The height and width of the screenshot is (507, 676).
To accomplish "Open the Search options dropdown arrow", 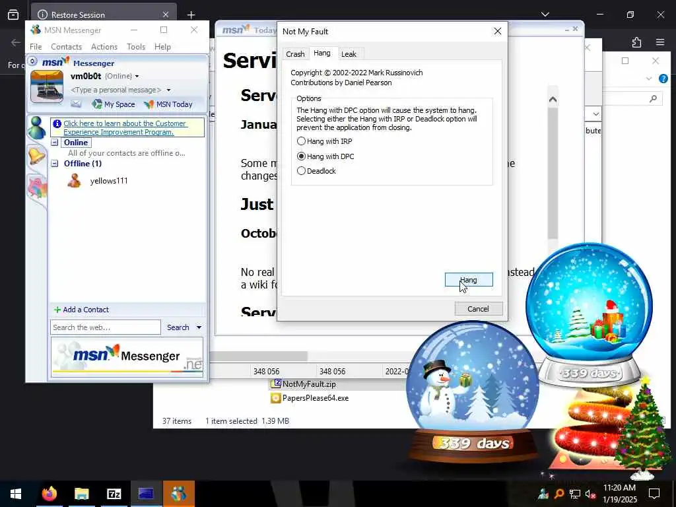I will (x=199, y=327).
